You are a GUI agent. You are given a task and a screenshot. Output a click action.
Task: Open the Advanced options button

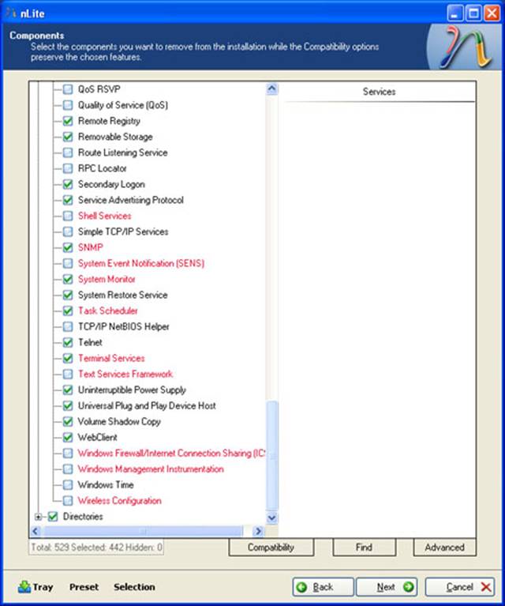pos(444,547)
